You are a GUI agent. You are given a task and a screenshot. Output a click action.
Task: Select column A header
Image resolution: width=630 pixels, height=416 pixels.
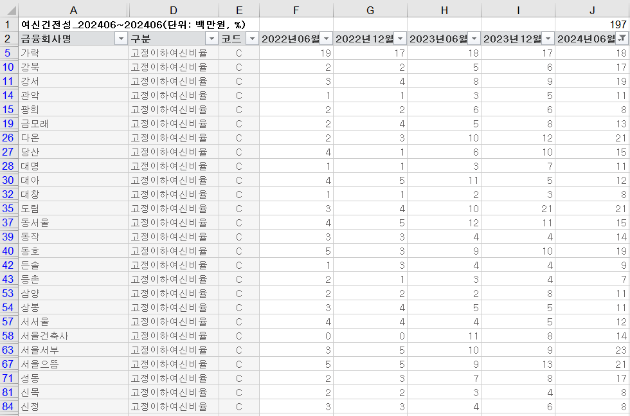pos(73,10)
